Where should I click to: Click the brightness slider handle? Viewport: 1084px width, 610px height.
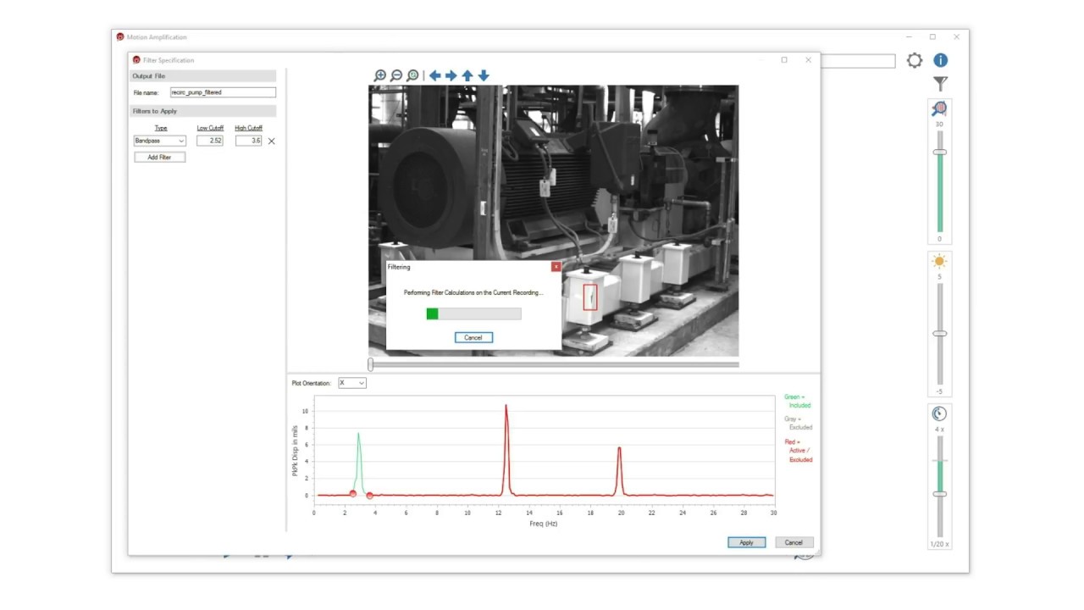coord(939,334)
